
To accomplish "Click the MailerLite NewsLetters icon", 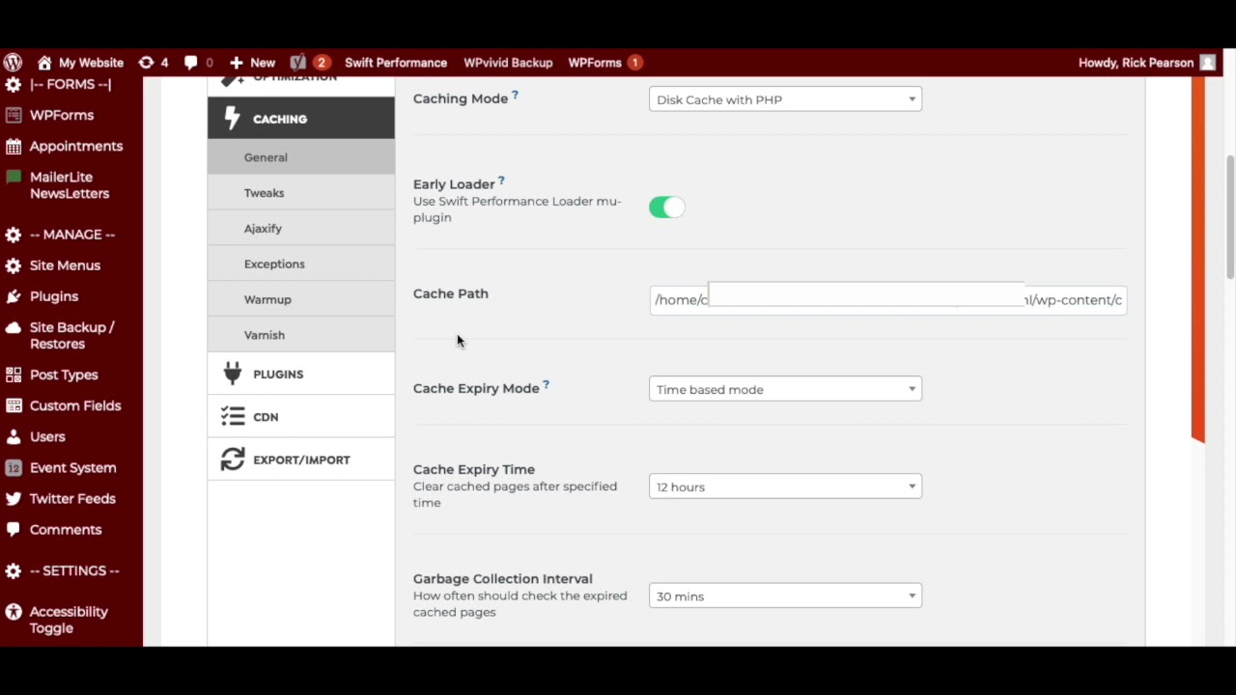I will click(x=13, y=177).
